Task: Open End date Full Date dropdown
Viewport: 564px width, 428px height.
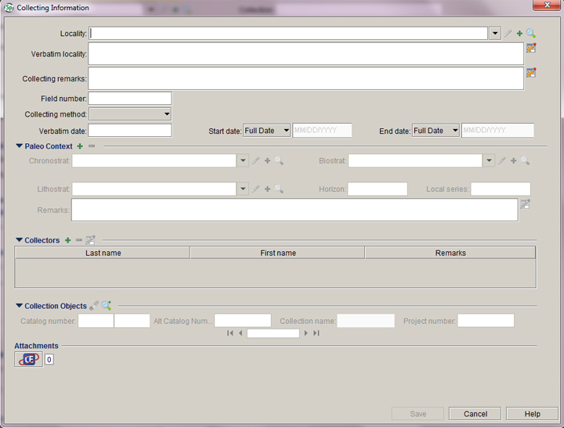Action: pos(454,131)
